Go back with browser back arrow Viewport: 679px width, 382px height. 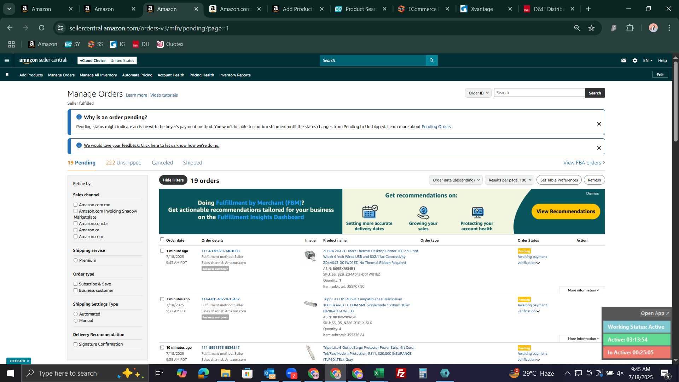click(10, 28)
